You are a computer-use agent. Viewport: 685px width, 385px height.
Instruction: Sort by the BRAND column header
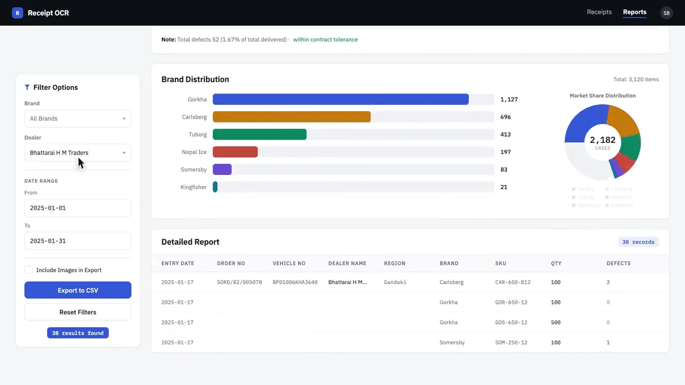pyautogui.click(x=449, y=264)
